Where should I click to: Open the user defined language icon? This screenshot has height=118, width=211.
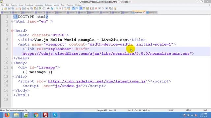coord(84,9)
